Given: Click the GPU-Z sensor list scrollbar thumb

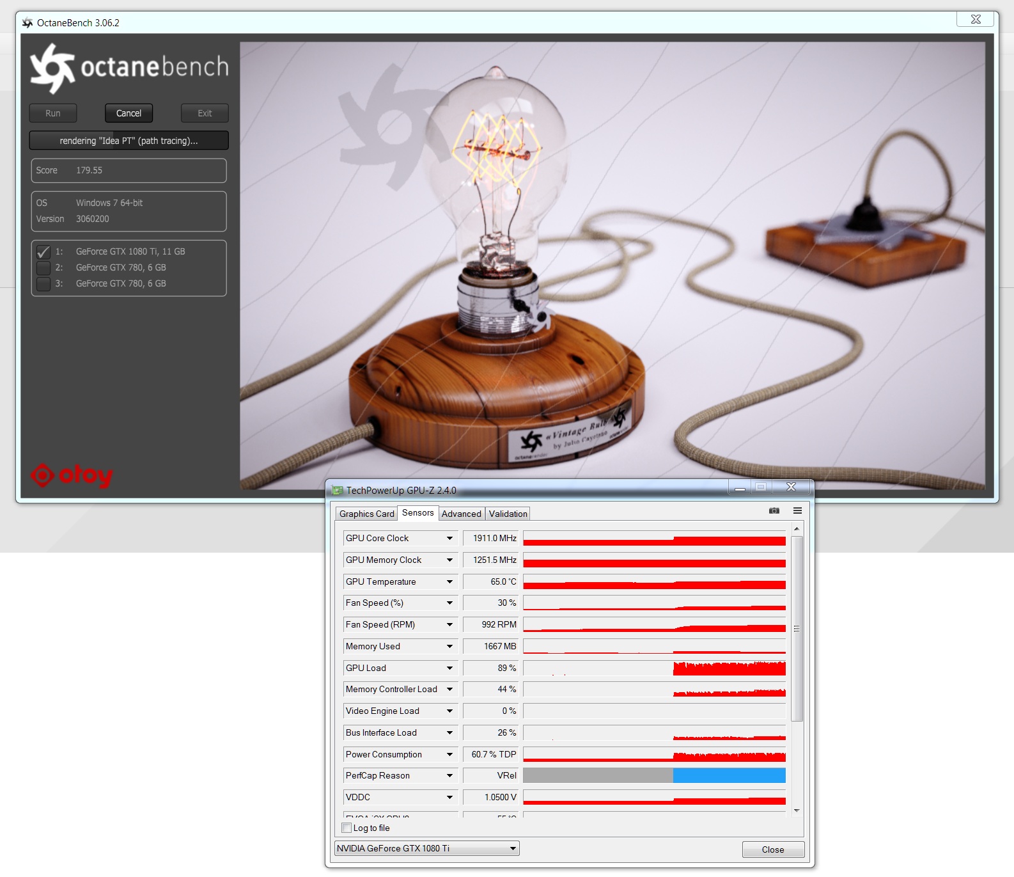Looking at the screenshot, I should pos(797,629).
